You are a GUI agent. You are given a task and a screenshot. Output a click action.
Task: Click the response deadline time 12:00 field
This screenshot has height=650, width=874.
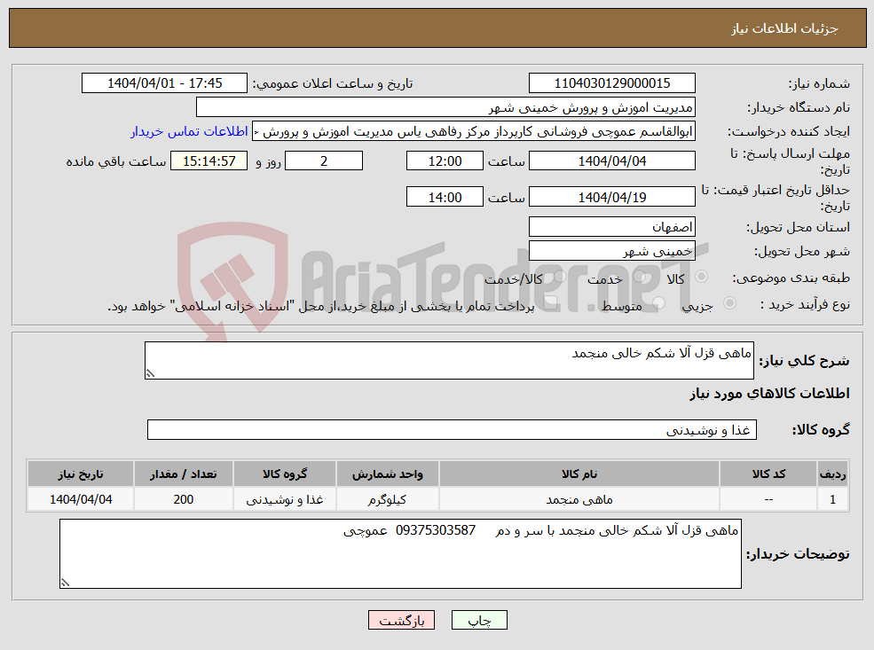(x=445, y=161)
